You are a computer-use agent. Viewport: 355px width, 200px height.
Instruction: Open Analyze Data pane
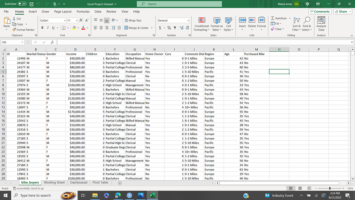click(321, 24)
